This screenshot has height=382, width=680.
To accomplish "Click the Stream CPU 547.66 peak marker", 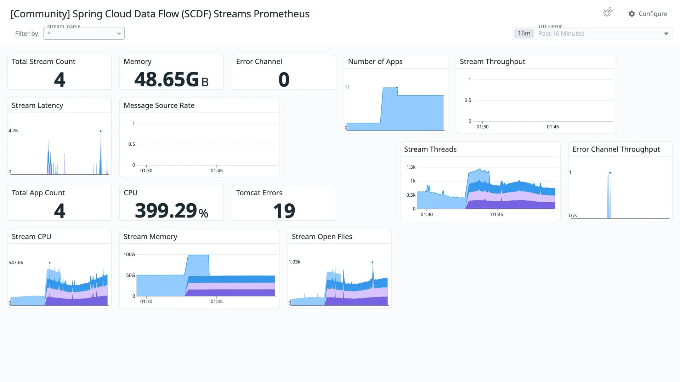I will (50, 263).
